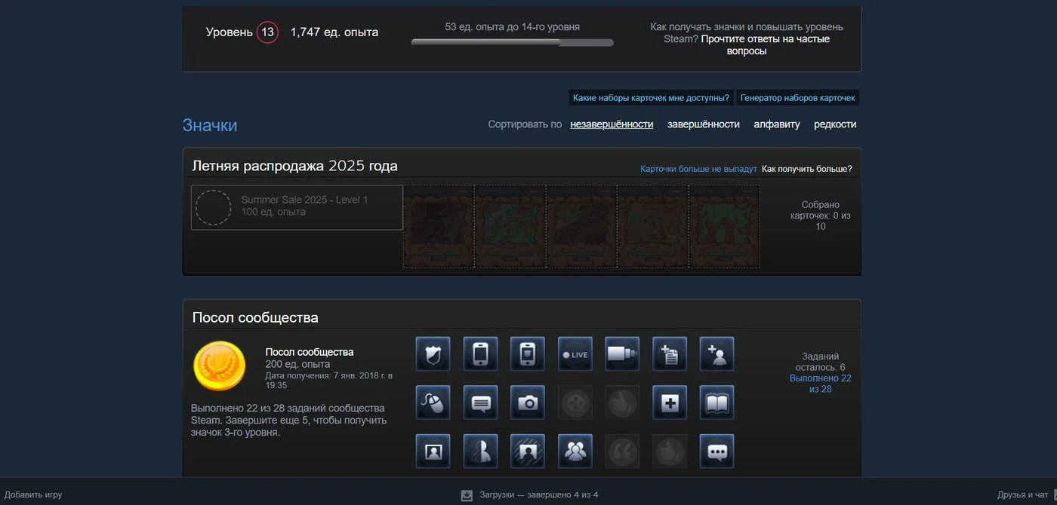Image resolution: width=1057 pixels, height=505 pixels.
Task: Click 'Загрузки — завершено 4 из 4' status
Action: coord(539,495)
